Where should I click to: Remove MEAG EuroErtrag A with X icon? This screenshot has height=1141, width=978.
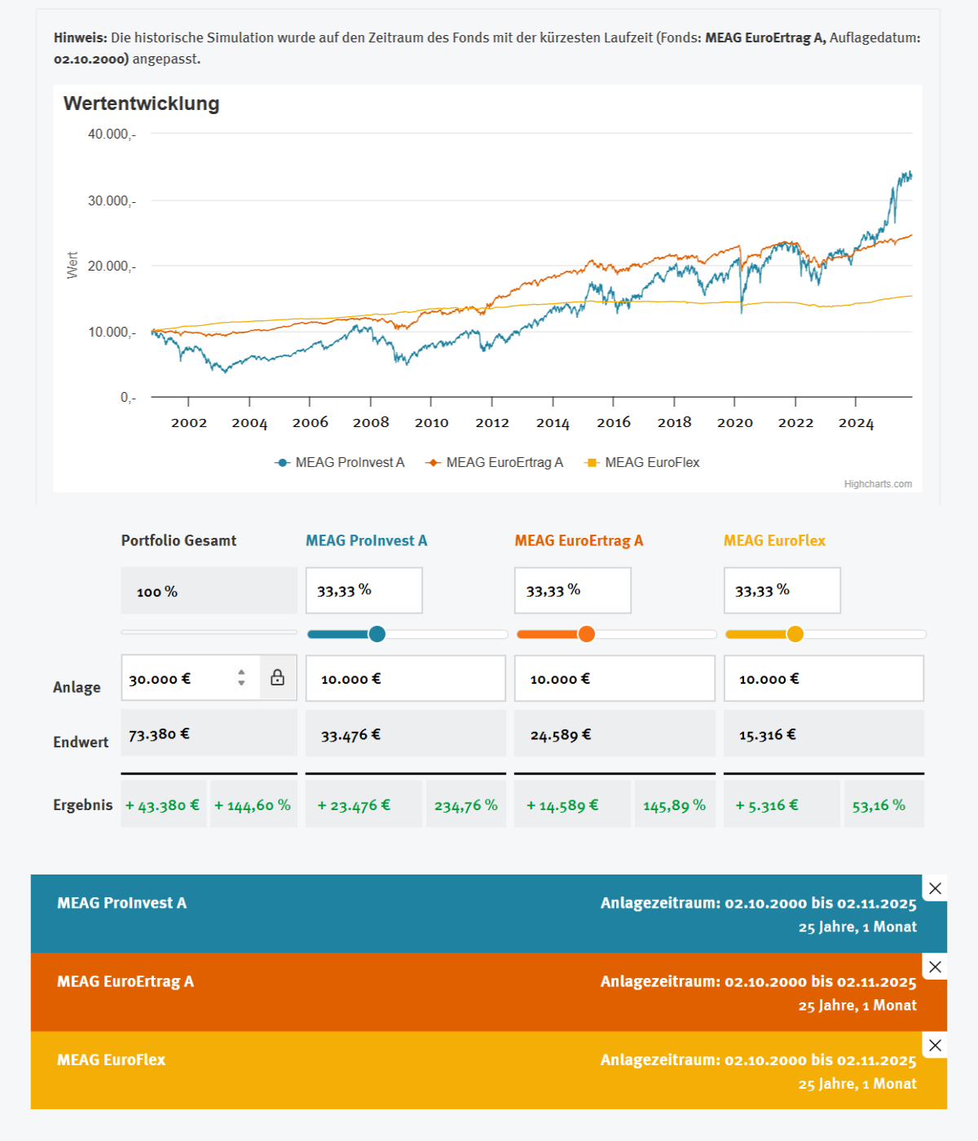935,967
